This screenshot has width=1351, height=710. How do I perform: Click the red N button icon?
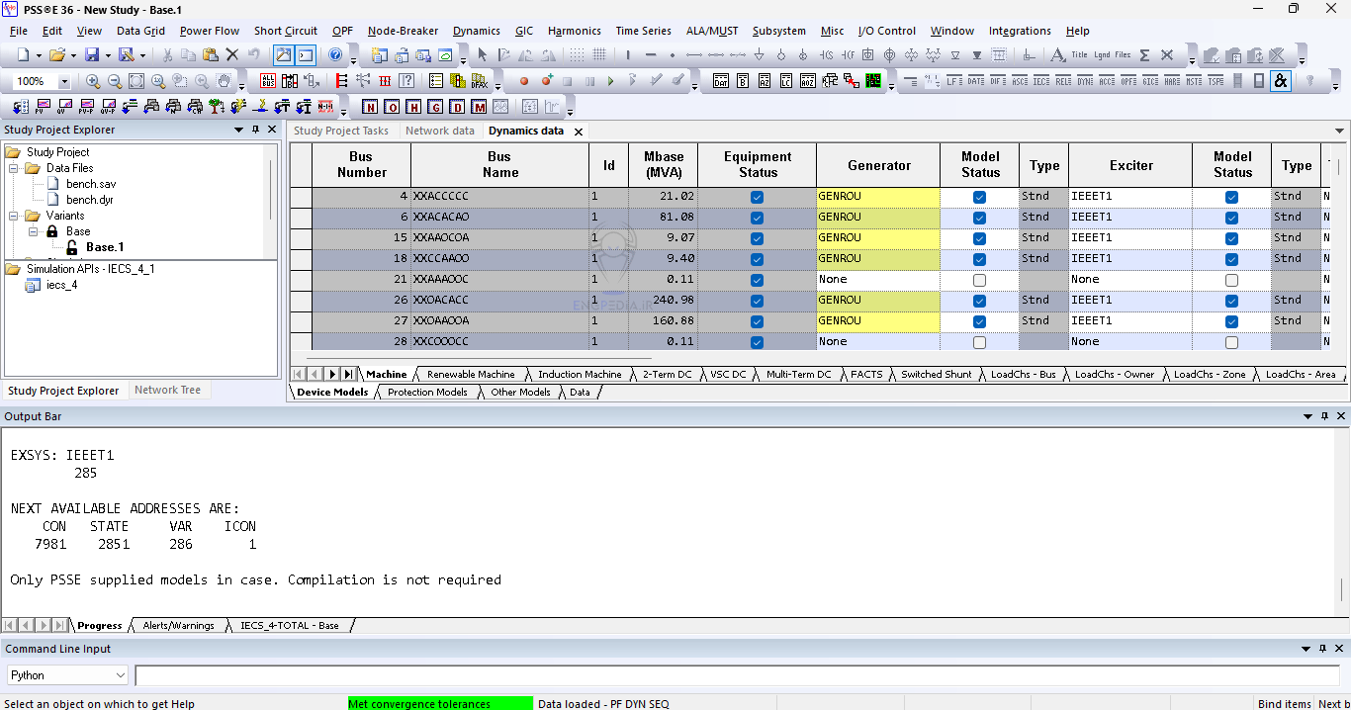(370, 107)
